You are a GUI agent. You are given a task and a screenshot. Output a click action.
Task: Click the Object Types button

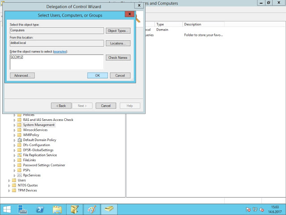[x=118, y=30]
